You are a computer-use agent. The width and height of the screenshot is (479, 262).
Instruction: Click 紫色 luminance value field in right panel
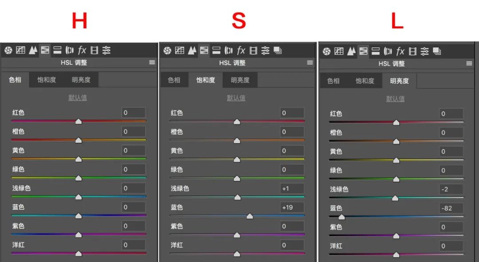(x=451, y=227)
